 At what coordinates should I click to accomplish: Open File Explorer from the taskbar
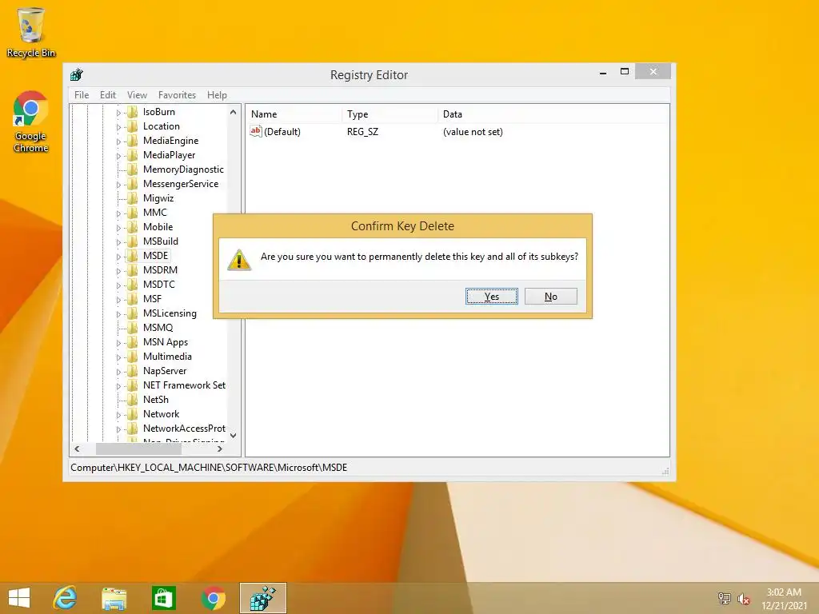click(114, 598)
